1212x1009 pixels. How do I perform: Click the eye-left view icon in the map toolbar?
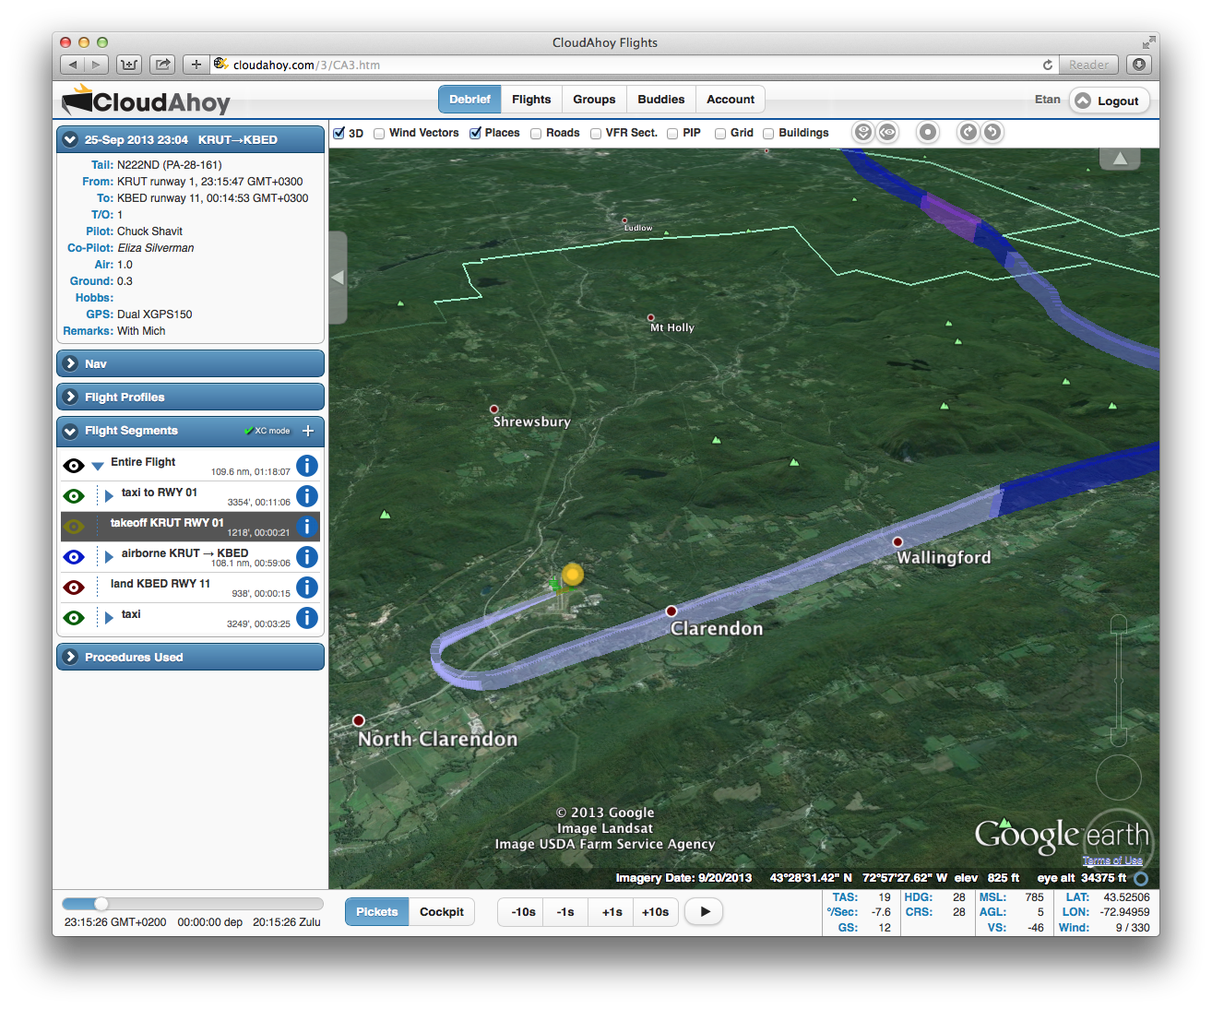tap(887, 133)
